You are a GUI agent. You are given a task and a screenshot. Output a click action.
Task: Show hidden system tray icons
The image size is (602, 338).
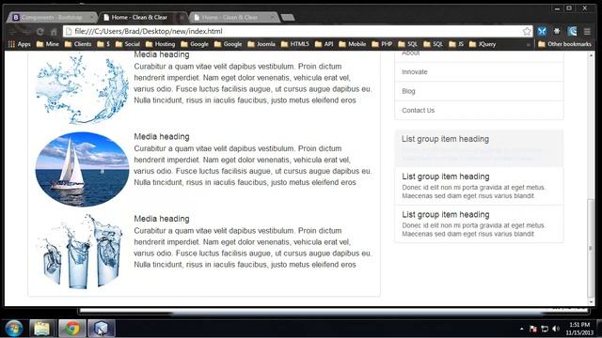(521, 329)
